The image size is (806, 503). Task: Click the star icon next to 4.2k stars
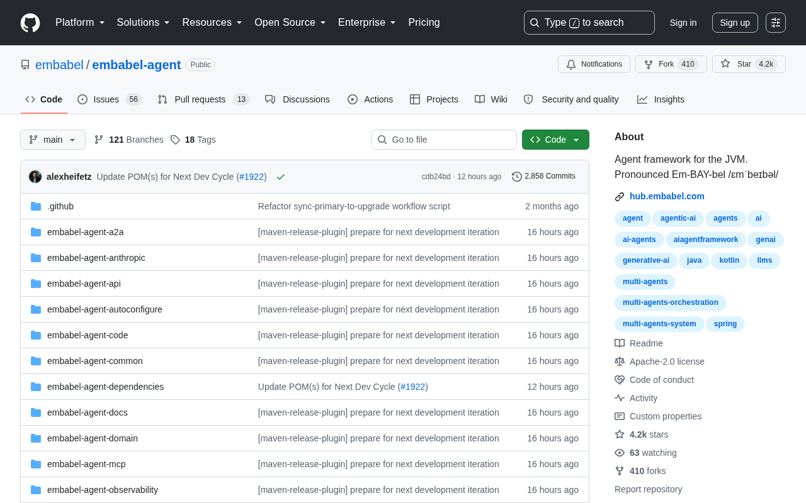click(x=620, y=434)
